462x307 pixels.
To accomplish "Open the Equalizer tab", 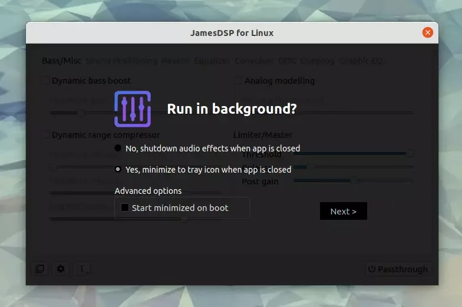I will click(x=212, y=61).
